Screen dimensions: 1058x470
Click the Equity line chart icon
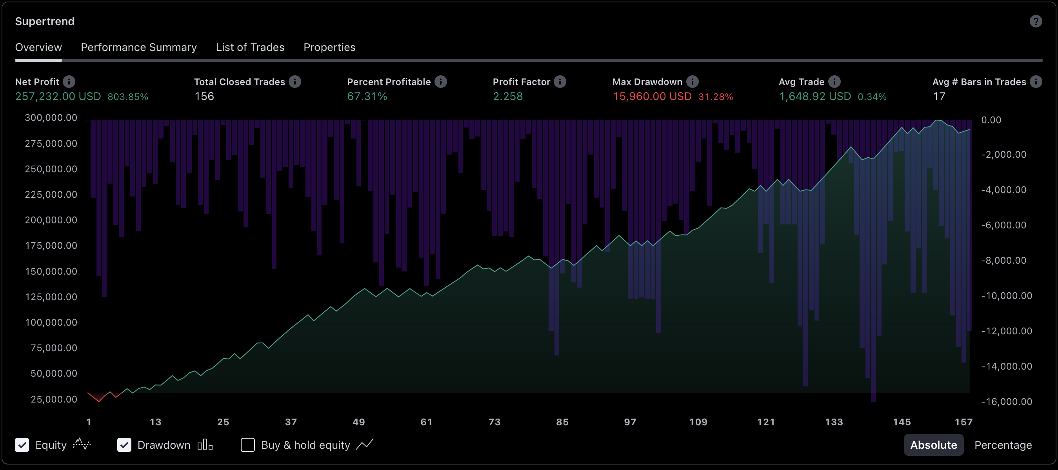[x=81, y=444]
